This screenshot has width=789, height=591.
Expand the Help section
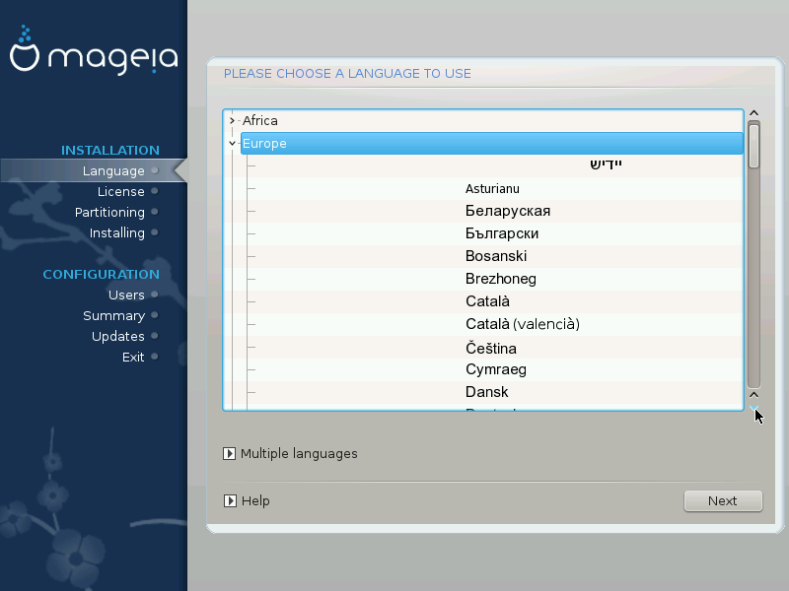tap(230, 501)
